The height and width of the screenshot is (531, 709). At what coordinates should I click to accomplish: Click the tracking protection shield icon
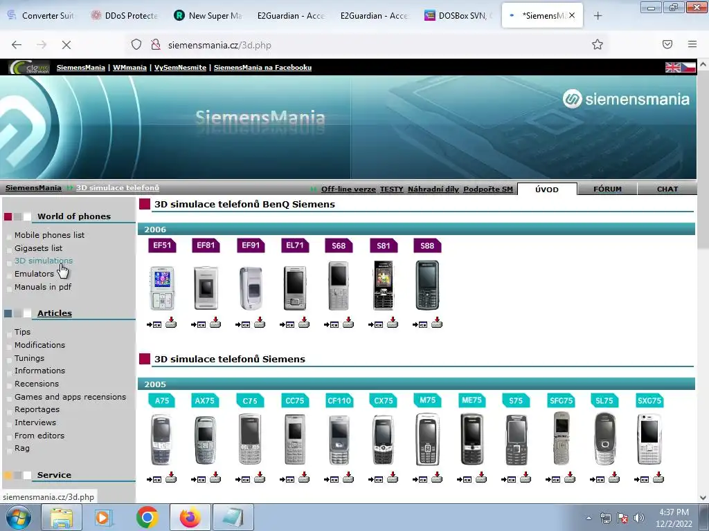[136, 45]
